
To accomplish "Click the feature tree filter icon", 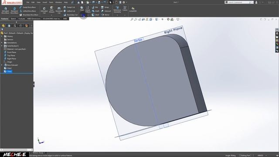I will tap(2, 30).
